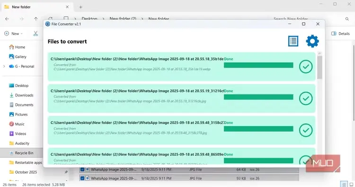Open the conversion log list icon
Viewport: 355px width, 187px height.
click(x=293, y=41)
